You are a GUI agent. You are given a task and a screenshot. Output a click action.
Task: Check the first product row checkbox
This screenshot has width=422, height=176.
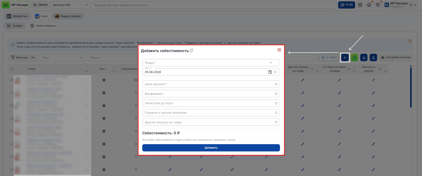(x=12, y=80)
